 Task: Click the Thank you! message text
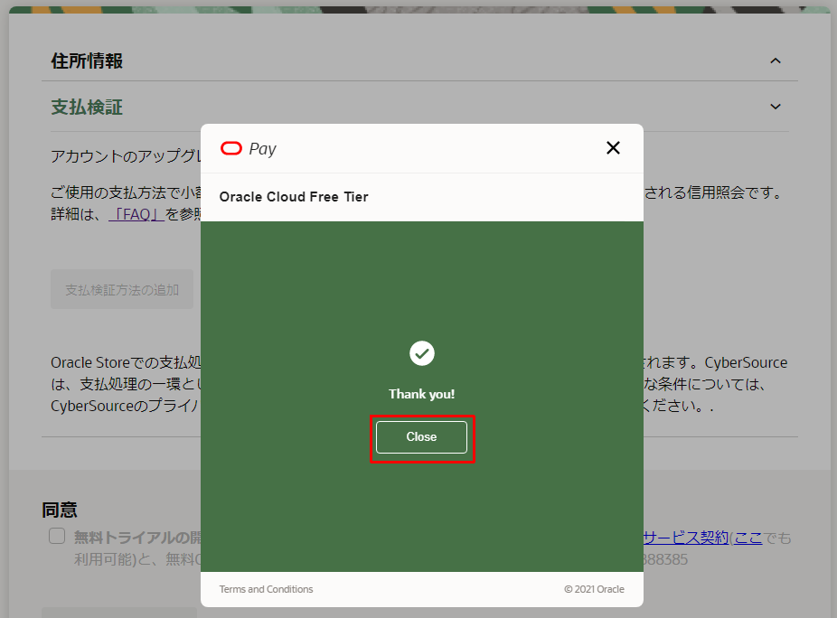[x=422, y=394]
